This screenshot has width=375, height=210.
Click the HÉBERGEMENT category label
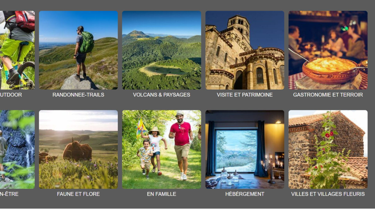click(x=245, y=194)
